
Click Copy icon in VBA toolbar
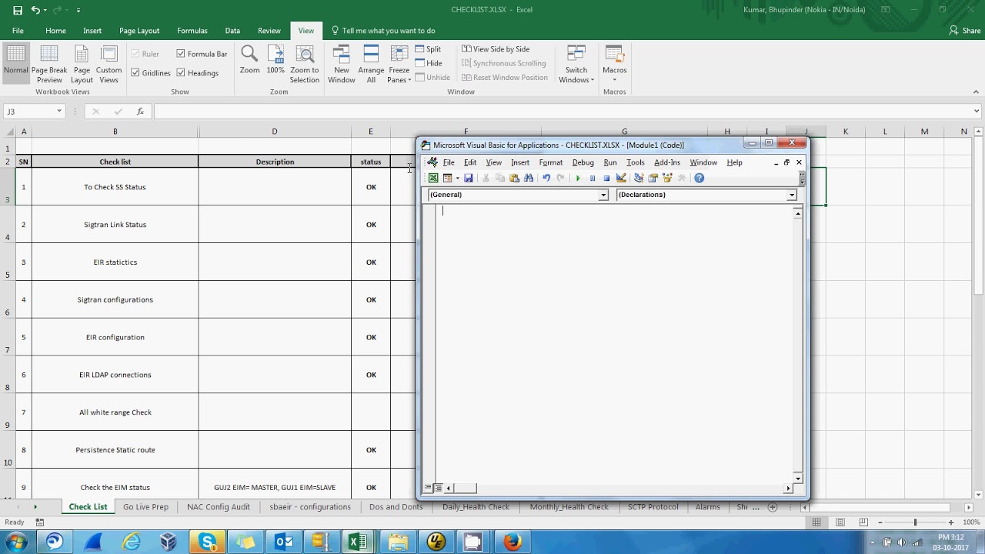click(500, 178)
